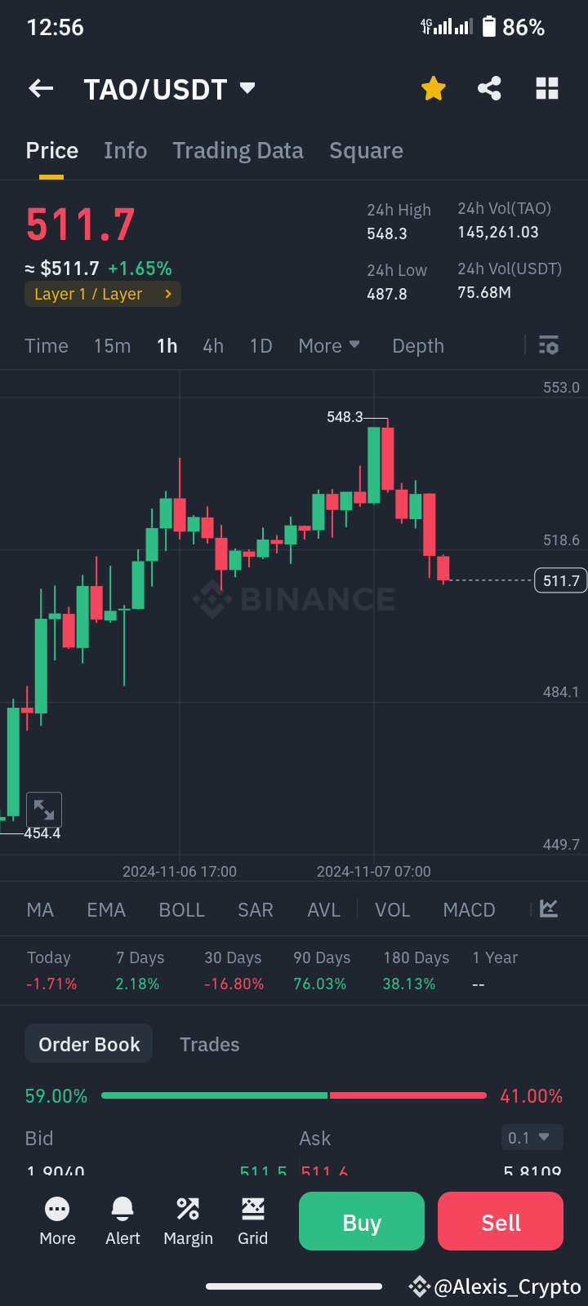588x1306 pixels.
Task: Open the 0.1 price precision dropdown
Action: (532, 1137)
